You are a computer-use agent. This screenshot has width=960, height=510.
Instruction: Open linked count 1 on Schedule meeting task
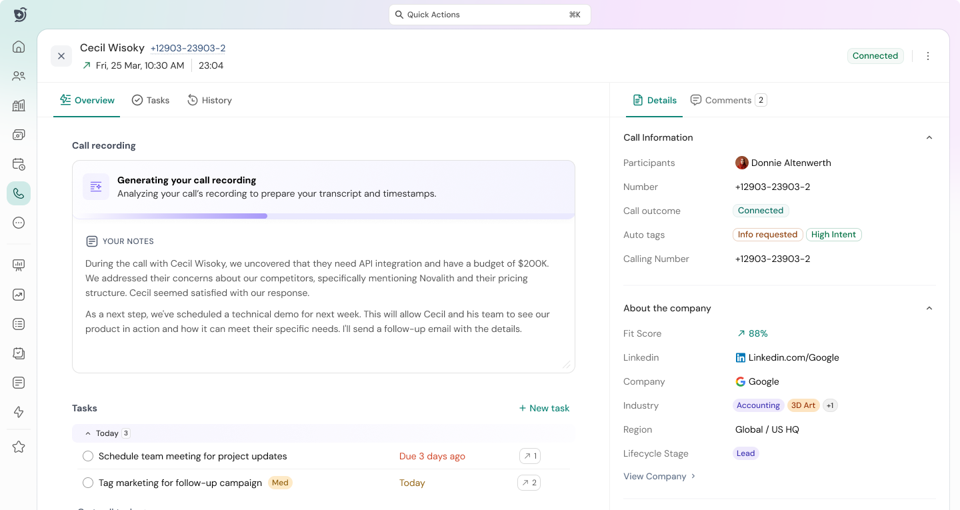coord(529,456)
